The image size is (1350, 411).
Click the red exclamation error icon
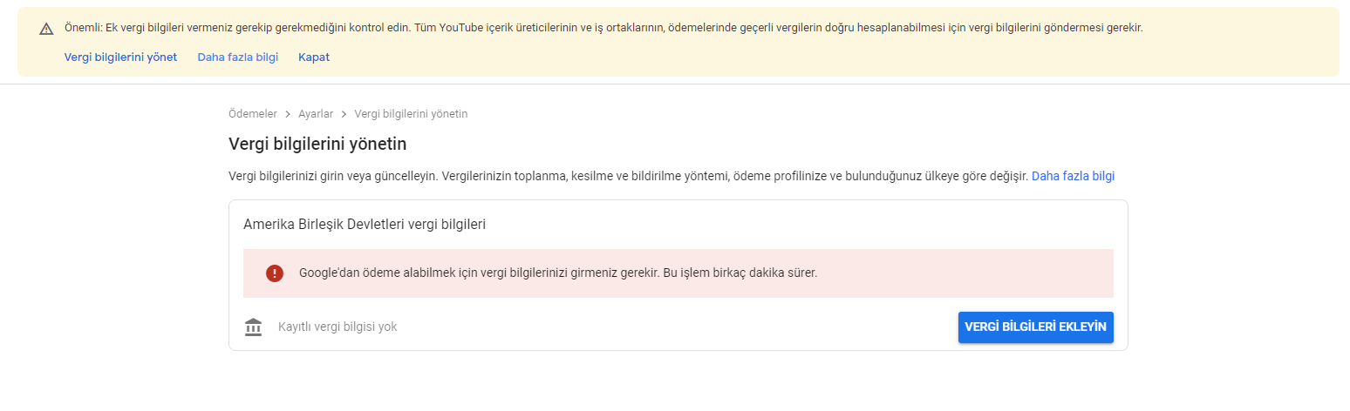point(275,273)
